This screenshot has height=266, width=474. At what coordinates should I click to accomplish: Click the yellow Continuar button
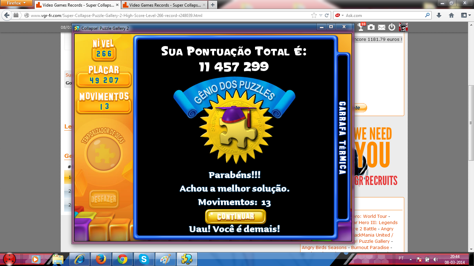235,216
